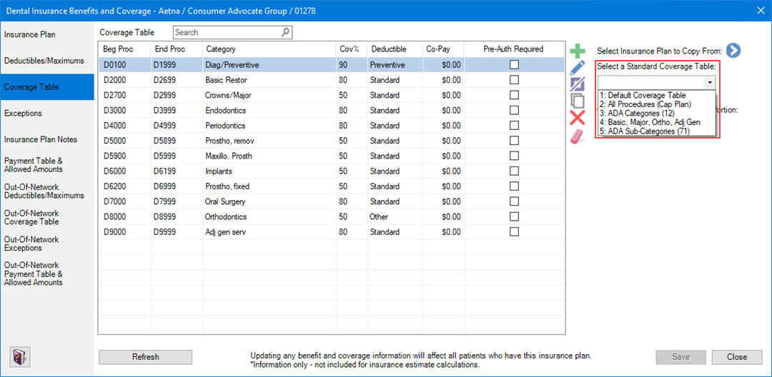
Task: Select '1: Default Coverage Table' option
Action: click(643, 95)
